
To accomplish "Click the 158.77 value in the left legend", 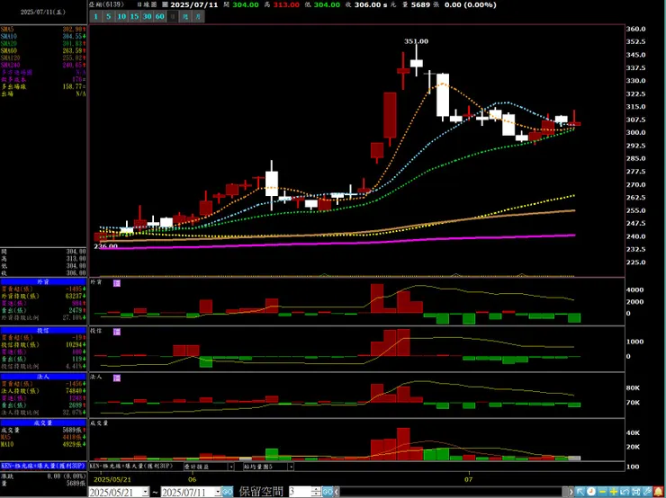I will [73, 86].
